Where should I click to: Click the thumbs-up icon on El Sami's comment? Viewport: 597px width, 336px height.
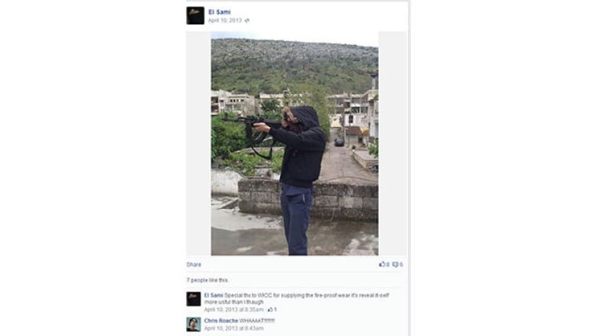pos(270,310)
